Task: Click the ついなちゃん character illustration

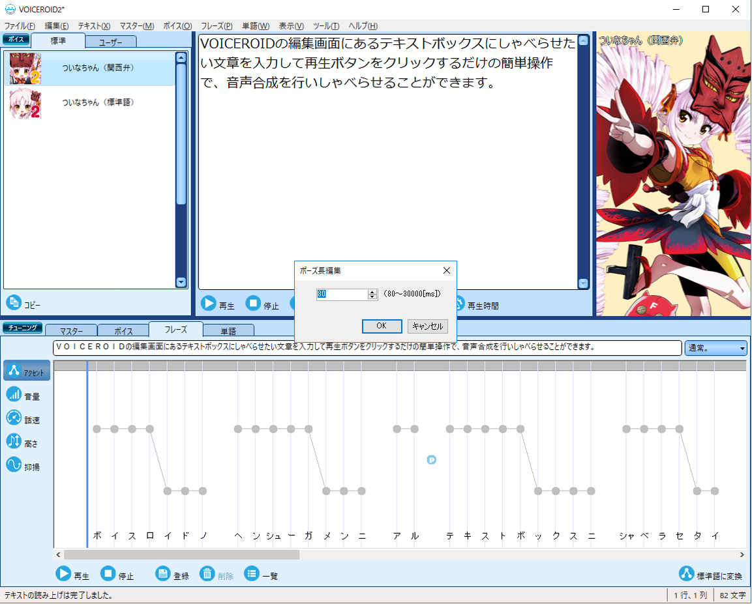Action: click(x=673, y=173)
